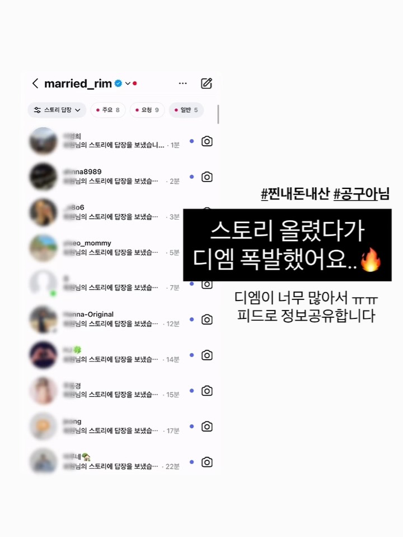This screenshot has height=537, width=403.
Task: Tap the compose new message icon
Action: (207, 83)
